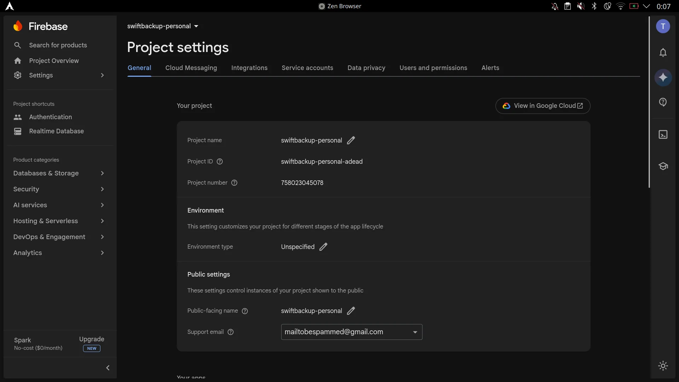Edit the Environment type with pencil icon

(x=323, y=247)
